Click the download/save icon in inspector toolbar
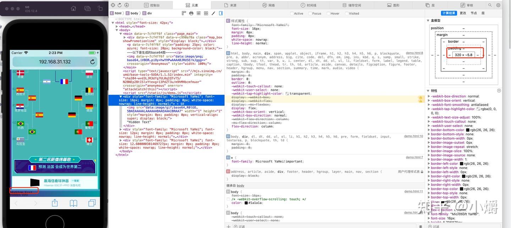 [127, 5]
